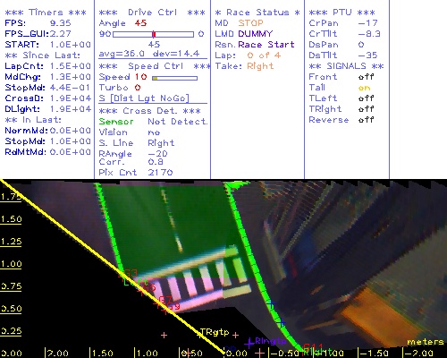This screenshot has height=358, width=447.
Task: Click the Reverse signal 'off' indicator
Action: 366,120
